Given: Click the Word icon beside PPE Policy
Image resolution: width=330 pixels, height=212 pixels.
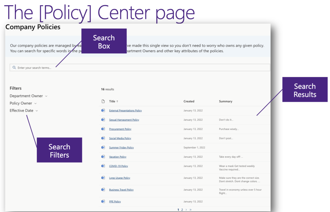Looking at the screenshot, I should point(103,201).
